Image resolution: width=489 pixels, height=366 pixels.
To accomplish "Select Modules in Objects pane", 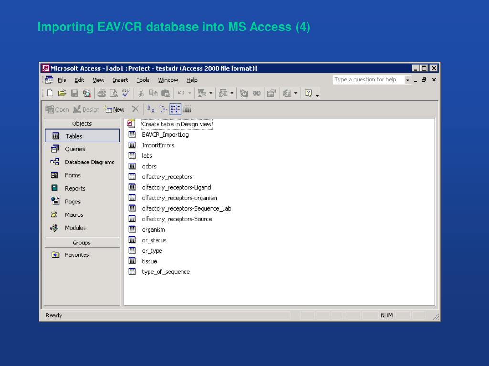I will 68,228.
